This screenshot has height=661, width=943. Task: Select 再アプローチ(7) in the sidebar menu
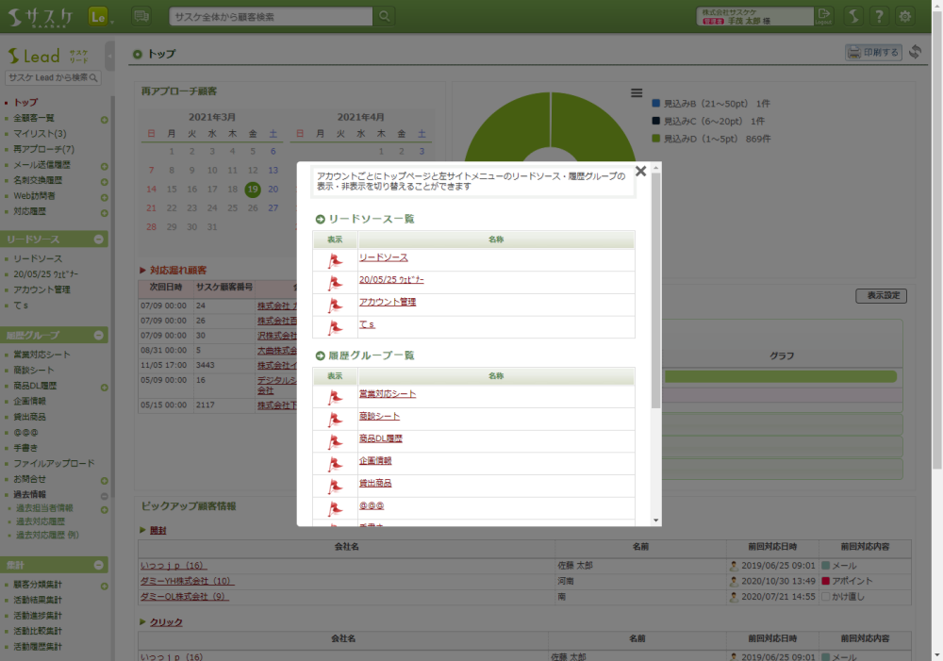coord(43,149)
